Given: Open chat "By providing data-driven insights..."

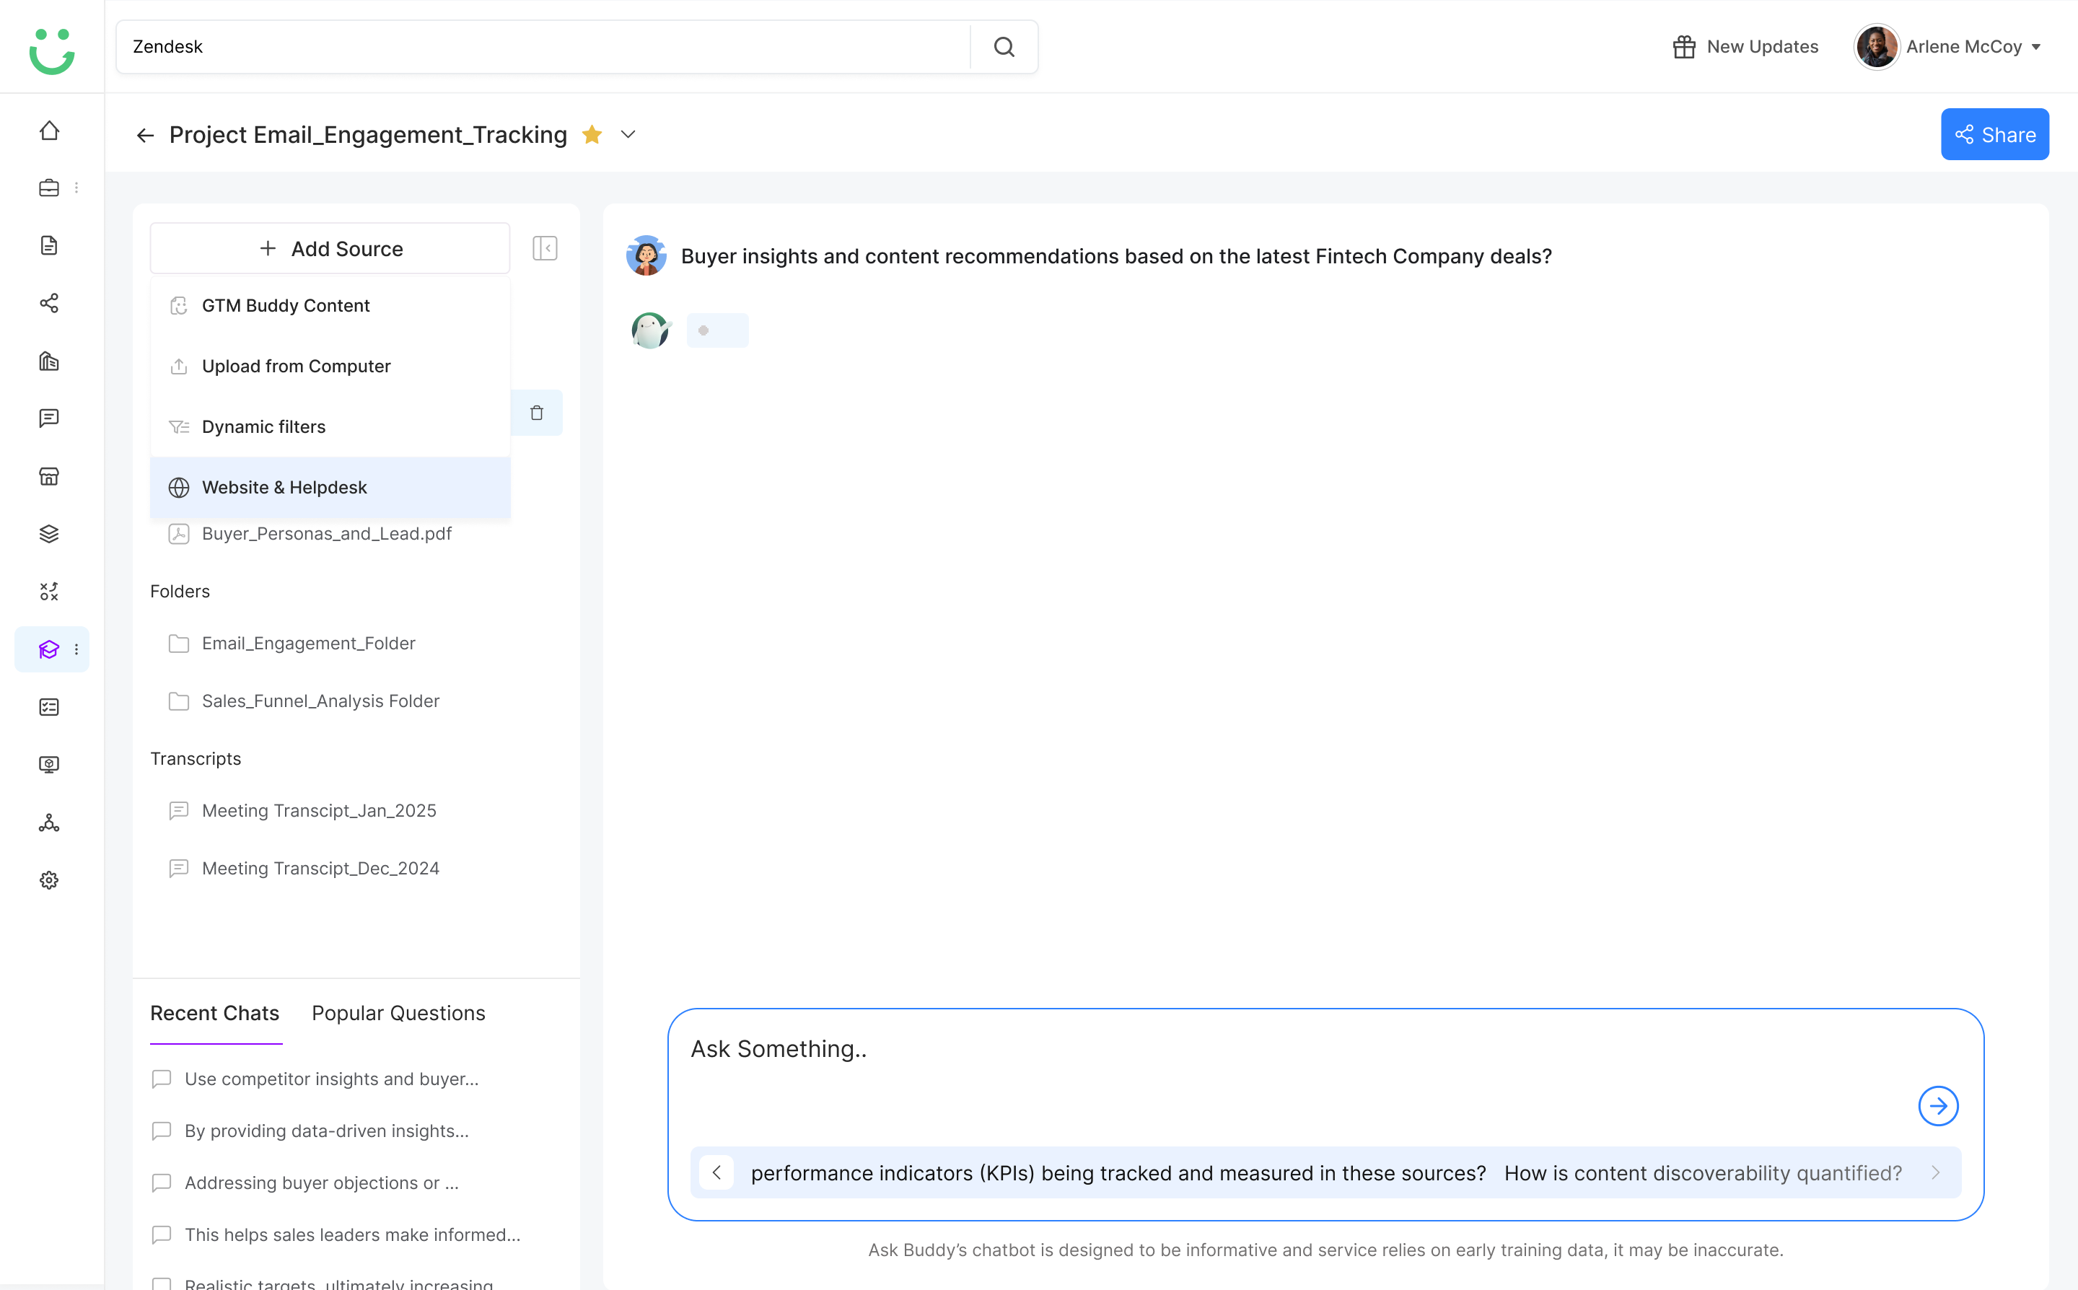Looking at the screenshot, I should [310, 1131].
